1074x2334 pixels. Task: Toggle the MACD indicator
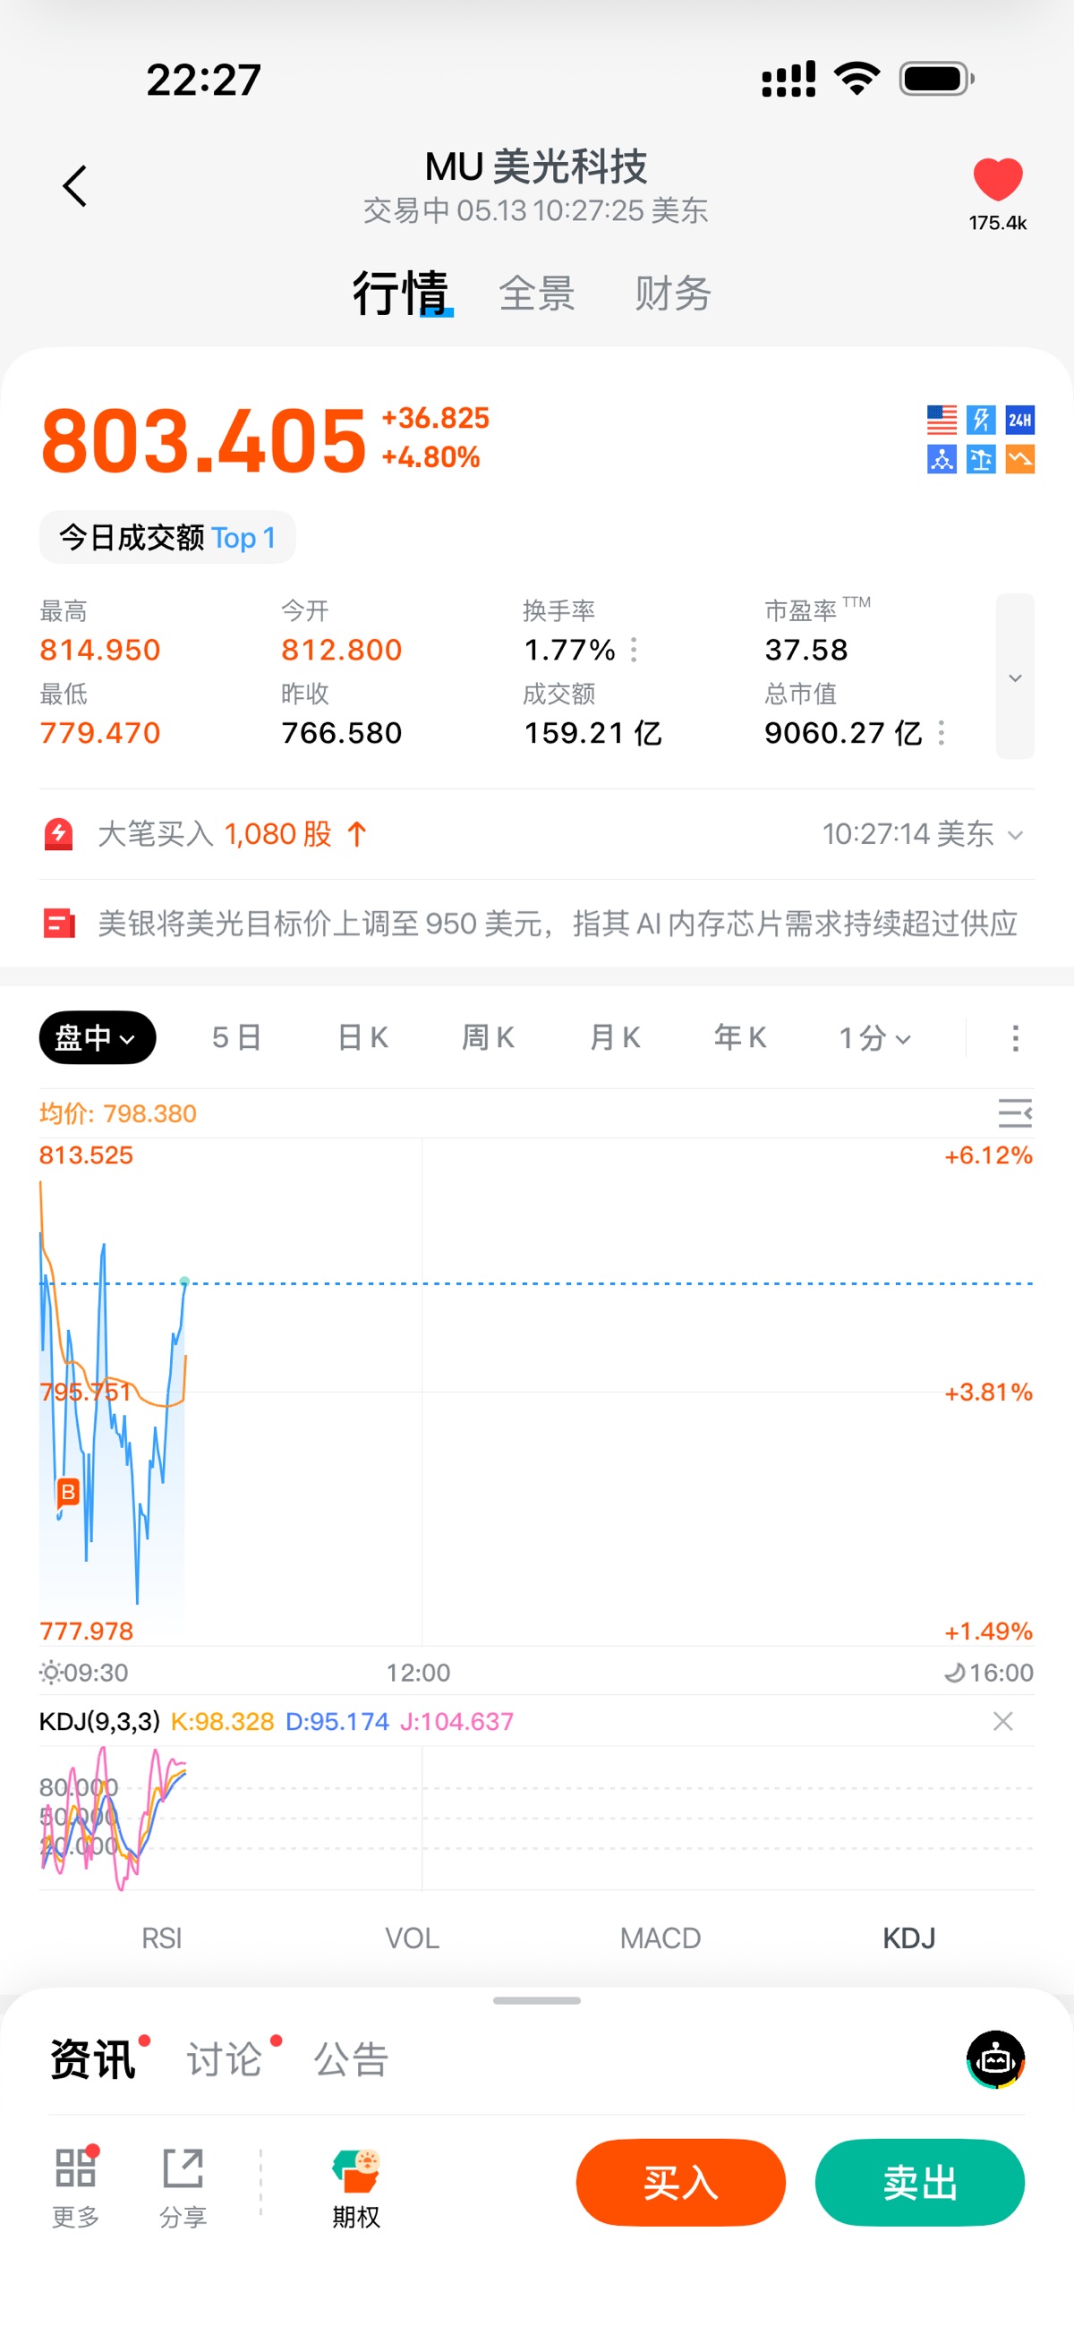(660, 1938)
